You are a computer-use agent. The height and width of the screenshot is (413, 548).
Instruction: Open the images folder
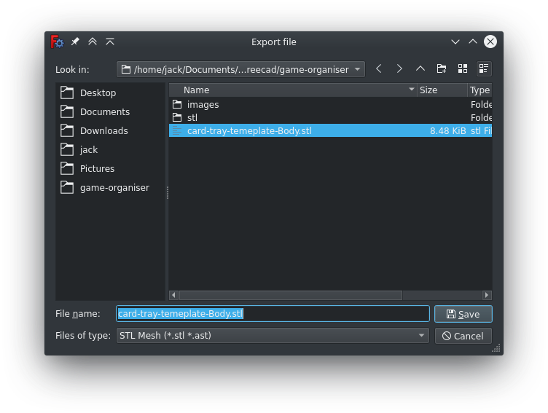tap(203, 105)
